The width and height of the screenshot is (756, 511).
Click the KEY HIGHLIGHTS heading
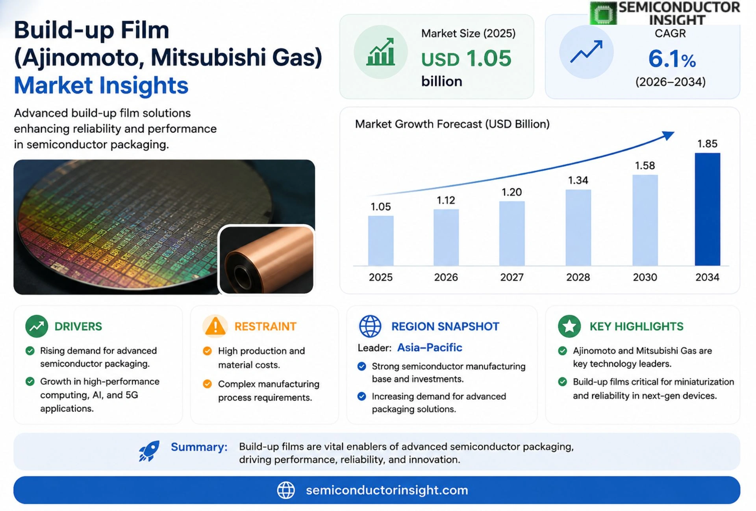tap(637, 326)
